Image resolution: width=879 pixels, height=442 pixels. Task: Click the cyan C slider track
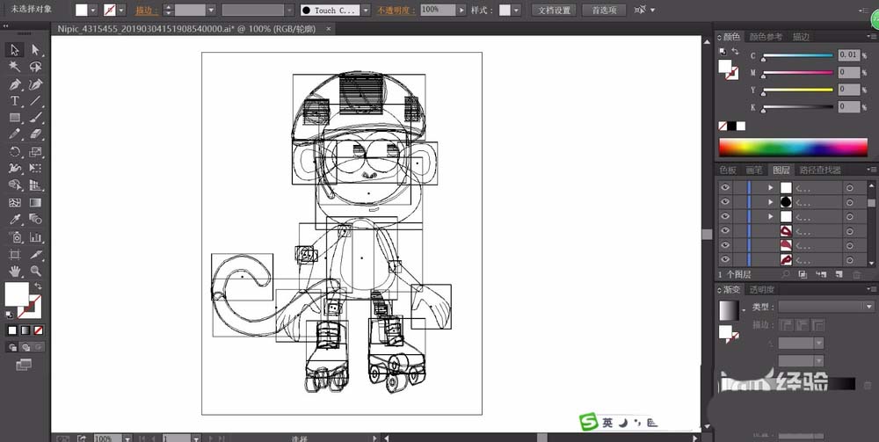798,55
